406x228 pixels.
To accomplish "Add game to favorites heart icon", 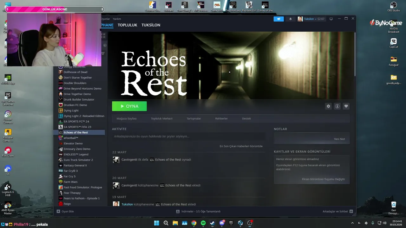I will click(346, 106).
